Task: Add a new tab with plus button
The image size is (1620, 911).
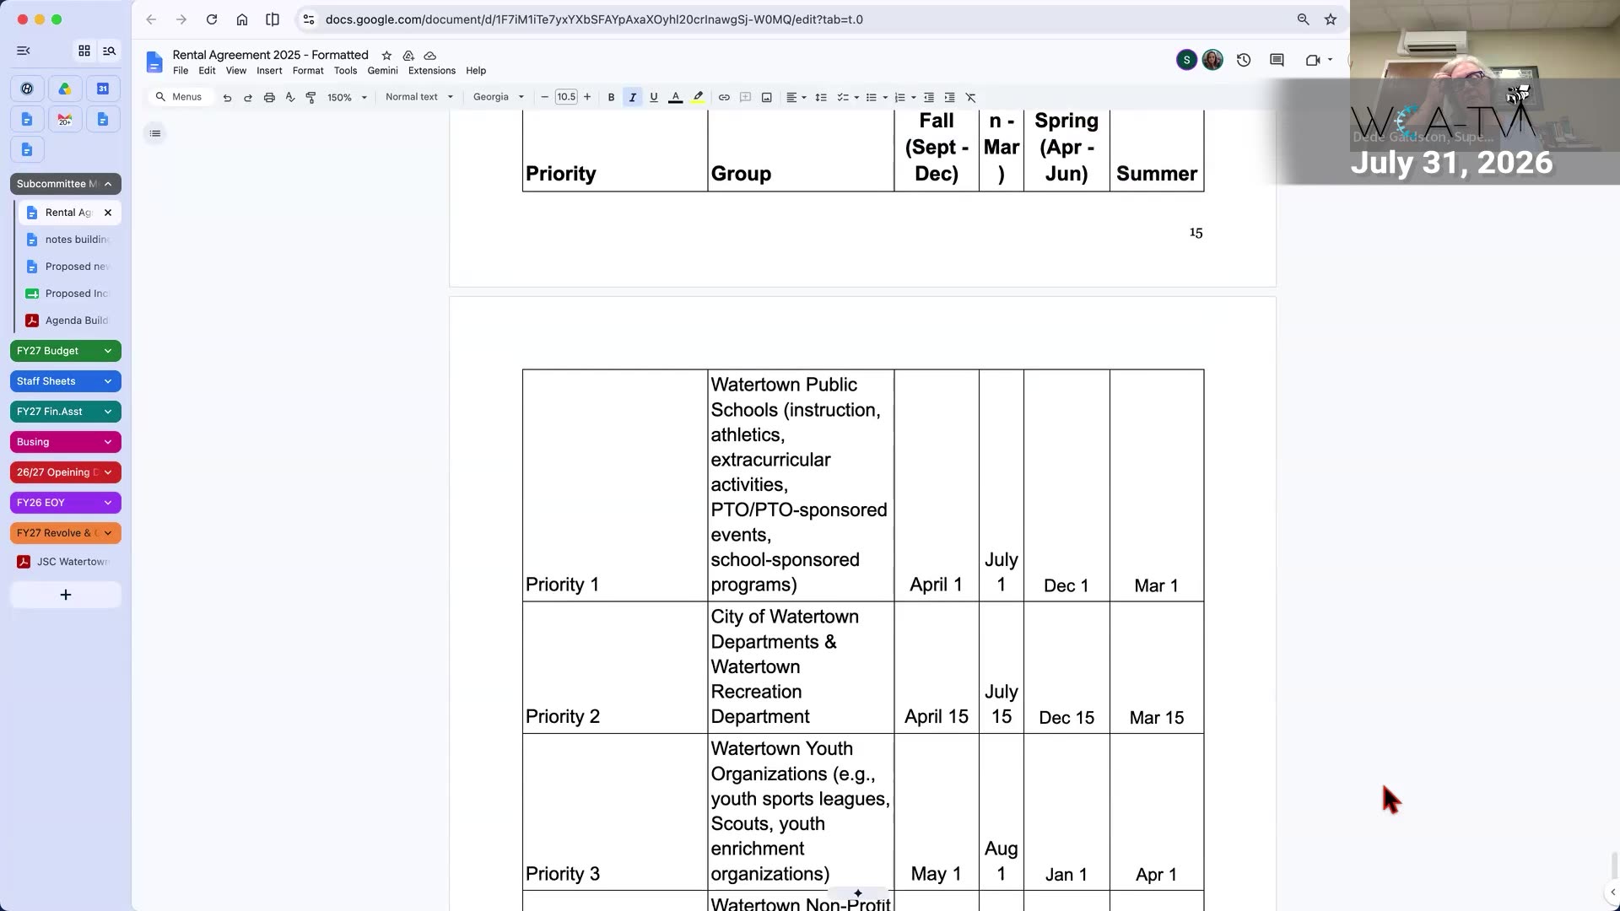Action: (x=66, y=596)
